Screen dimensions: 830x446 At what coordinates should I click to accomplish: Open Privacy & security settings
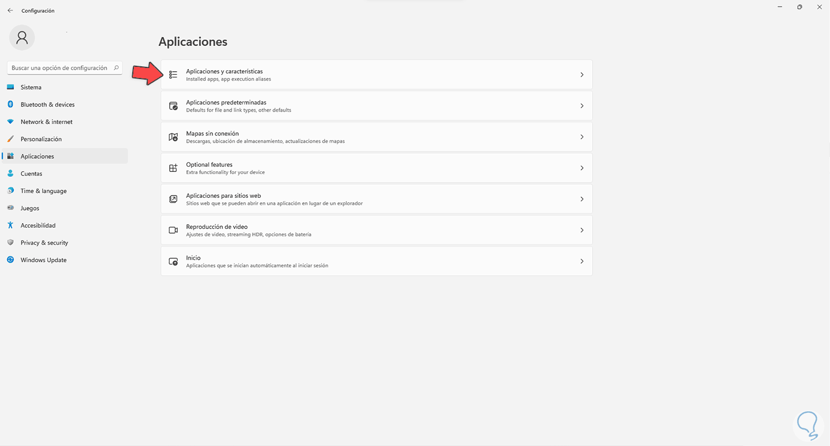(44, 243)
